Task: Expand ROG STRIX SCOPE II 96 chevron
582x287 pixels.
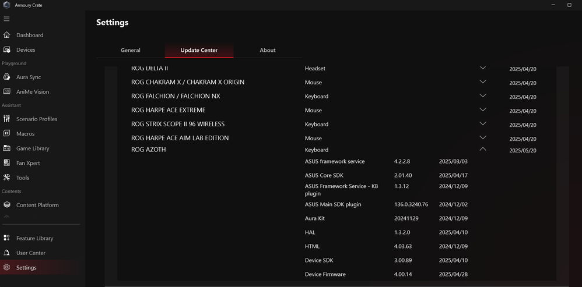Action: (483, 123)
